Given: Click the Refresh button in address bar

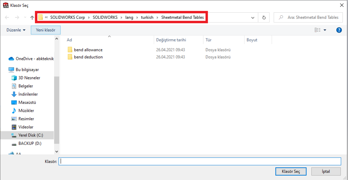Looking at the screenshot, I should pos(264,17).
